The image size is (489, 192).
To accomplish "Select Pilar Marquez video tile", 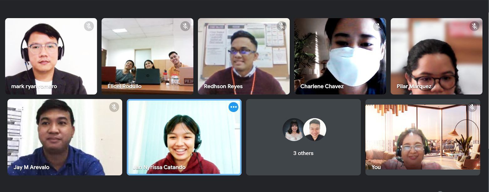I will [x=436, y=56].
